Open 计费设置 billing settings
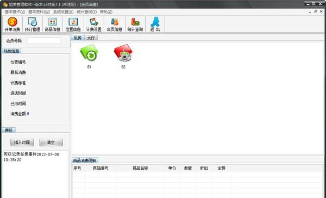The width and height of the screenshot is (326, 198). 94,24
